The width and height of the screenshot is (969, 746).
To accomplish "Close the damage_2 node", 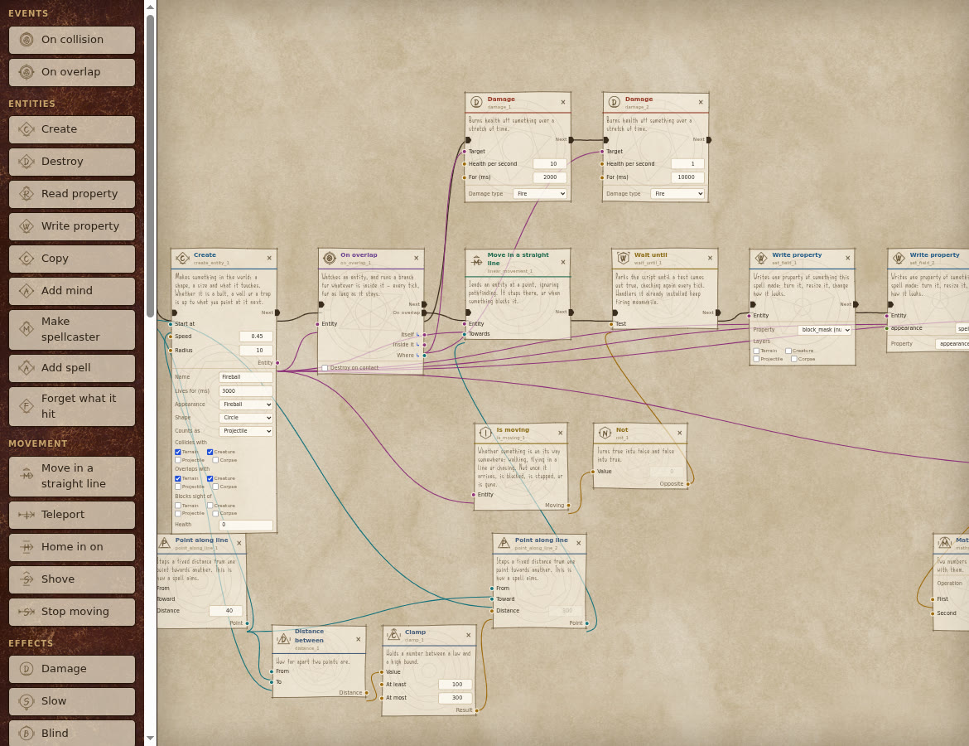I will tap(701, 103).
